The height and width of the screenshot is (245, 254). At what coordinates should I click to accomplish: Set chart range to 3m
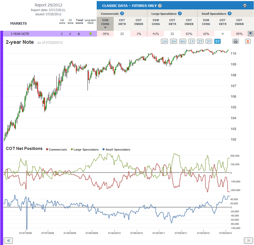pos(173,41)
